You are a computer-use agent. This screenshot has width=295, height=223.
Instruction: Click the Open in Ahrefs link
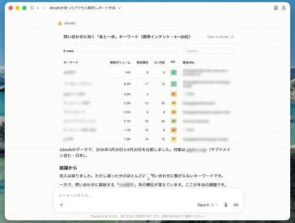(x=220, y=37)
